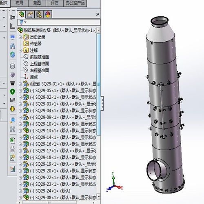
Task: Click the document with star icon
Action: point(13,158)
